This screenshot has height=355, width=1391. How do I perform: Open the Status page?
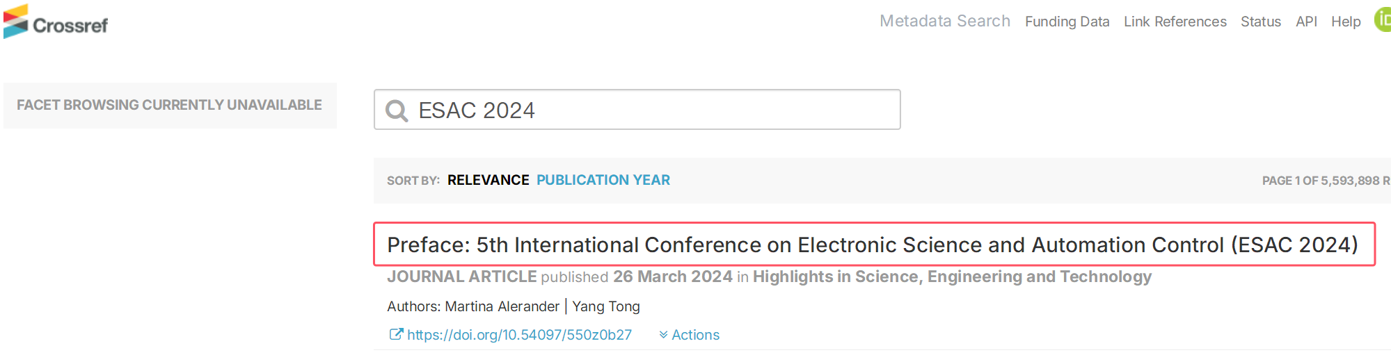pos(1260,22)
